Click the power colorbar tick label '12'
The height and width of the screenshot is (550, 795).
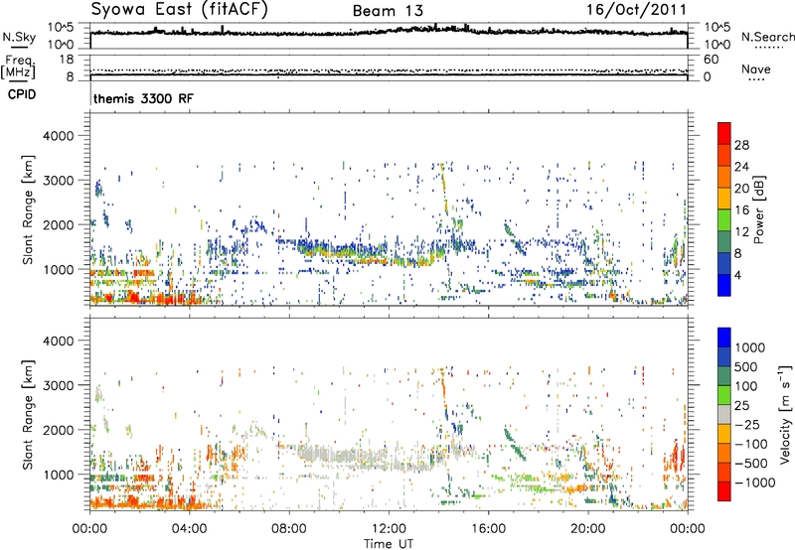coord(741,232)
